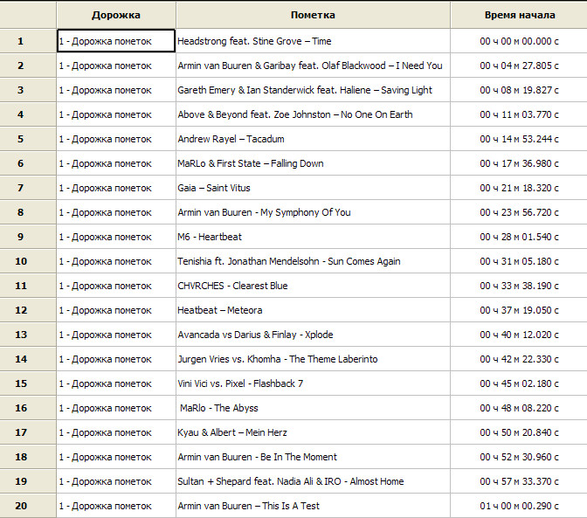Click start time 00 ч 50 м 20.840 с
The width and height of the screenshot is (587, 518).
[519, 432]
